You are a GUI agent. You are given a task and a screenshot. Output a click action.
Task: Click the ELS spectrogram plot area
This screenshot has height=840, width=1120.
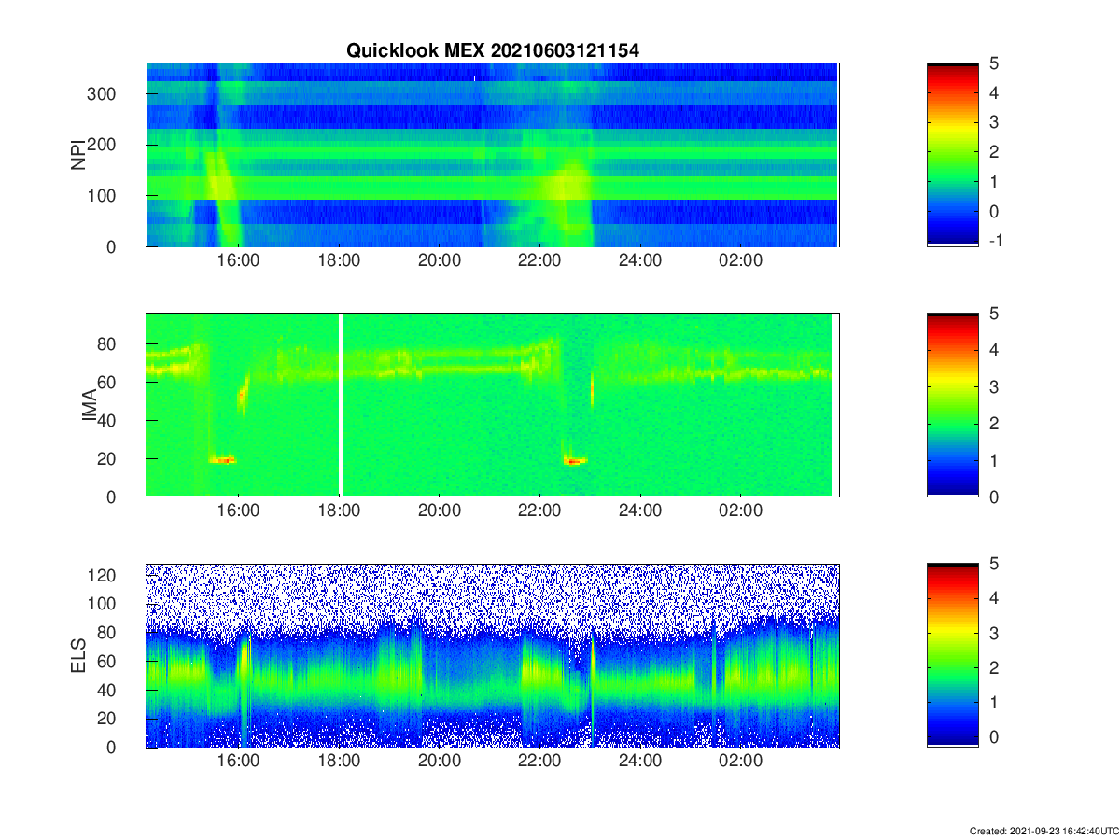coord(493,655)
